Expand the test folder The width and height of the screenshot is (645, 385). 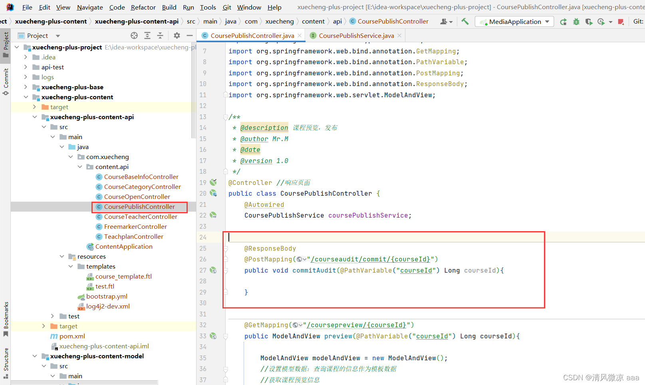click(53, 316)
